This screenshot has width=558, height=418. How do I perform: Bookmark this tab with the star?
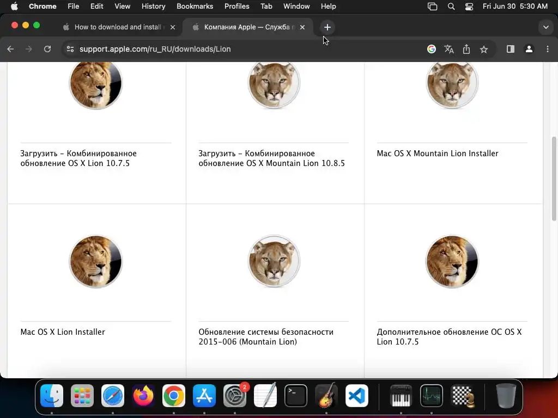pyautogui.click(x=484, y=49)
